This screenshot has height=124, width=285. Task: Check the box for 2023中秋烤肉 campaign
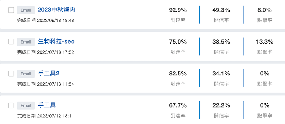click(11, 10)
